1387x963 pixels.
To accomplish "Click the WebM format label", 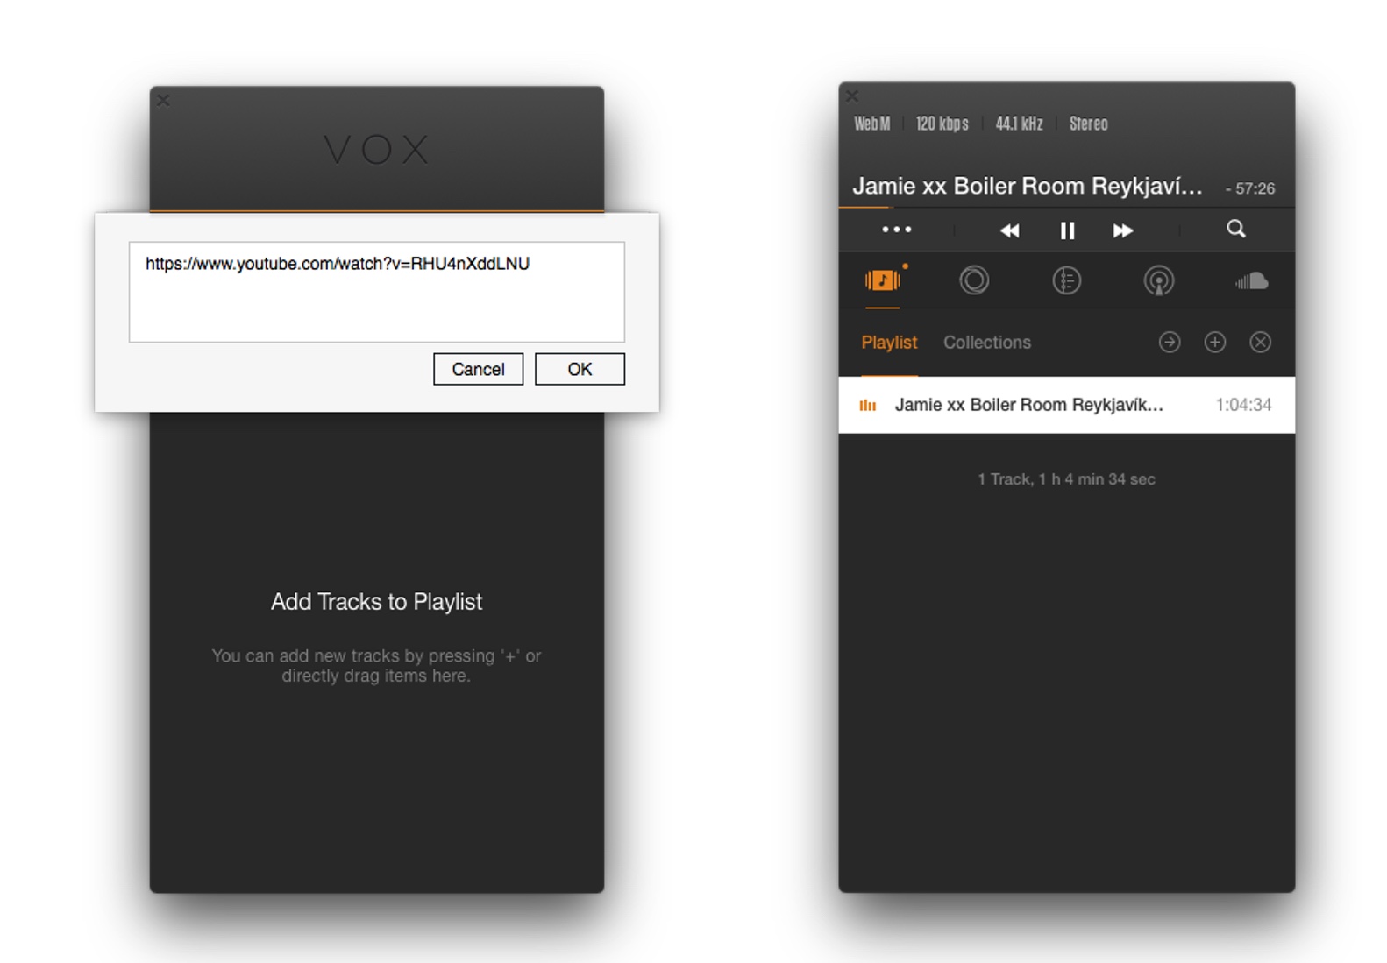I will click(x=872, y=124).
